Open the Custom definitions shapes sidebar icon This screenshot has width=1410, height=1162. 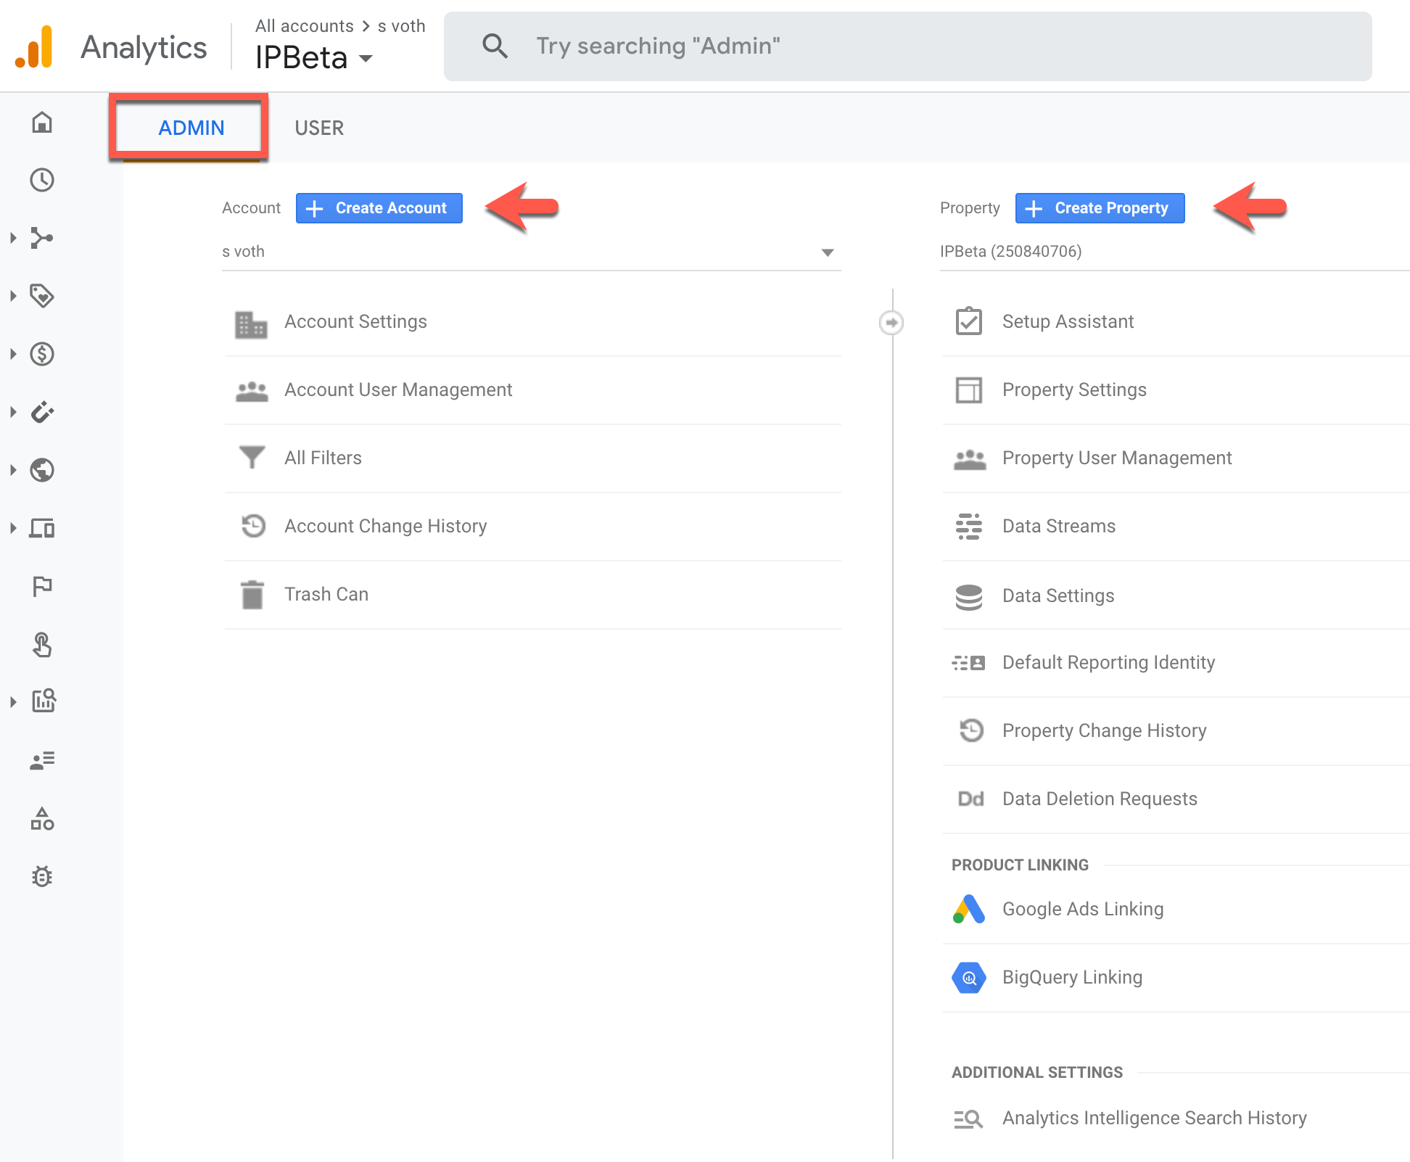[42, 818]
